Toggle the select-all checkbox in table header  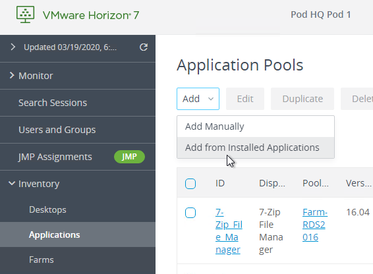coord(190,184)
